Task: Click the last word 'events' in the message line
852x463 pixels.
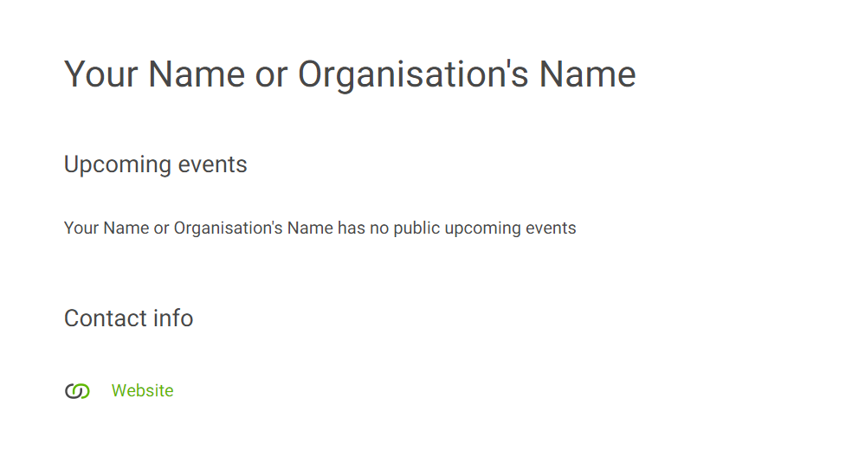Action: 551,228
